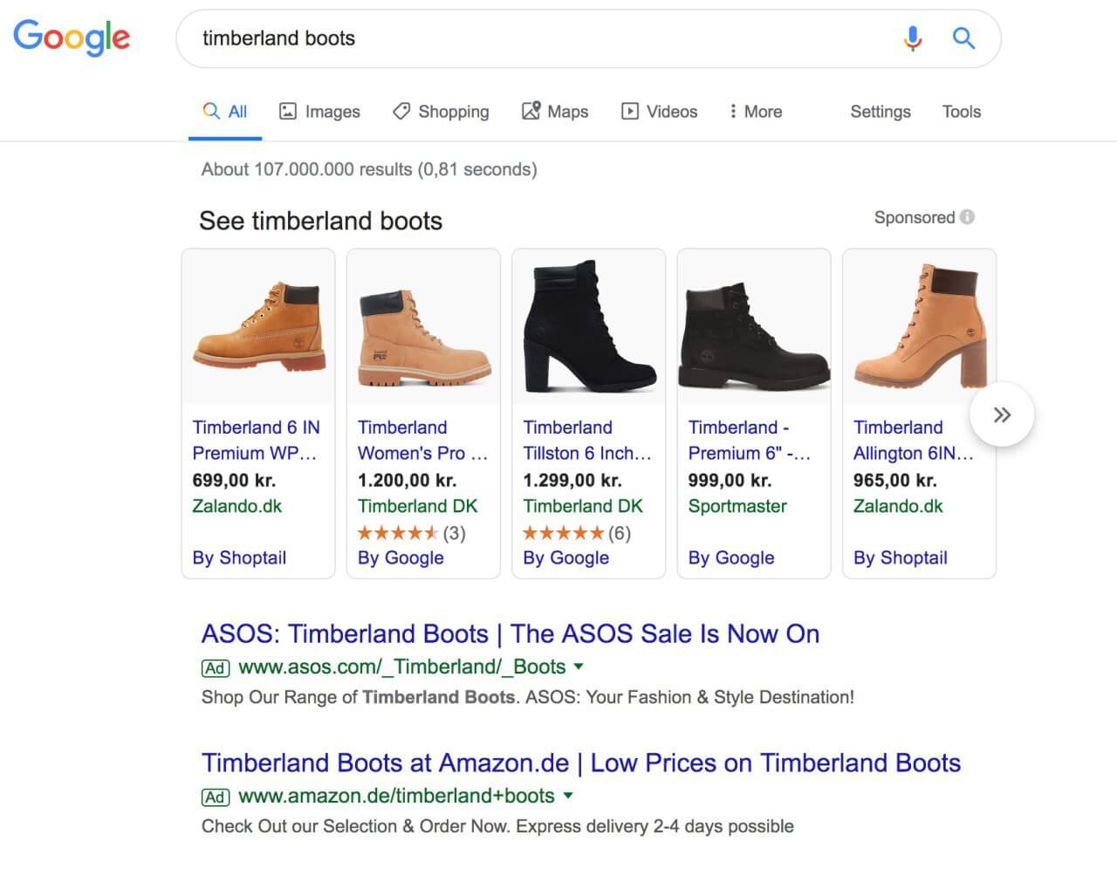This screenshot has width=1117, height=875.
Task: Click the www.amazon.de/timberland+boots URL text
Action: pyautogui.click(x=396, y=796)
